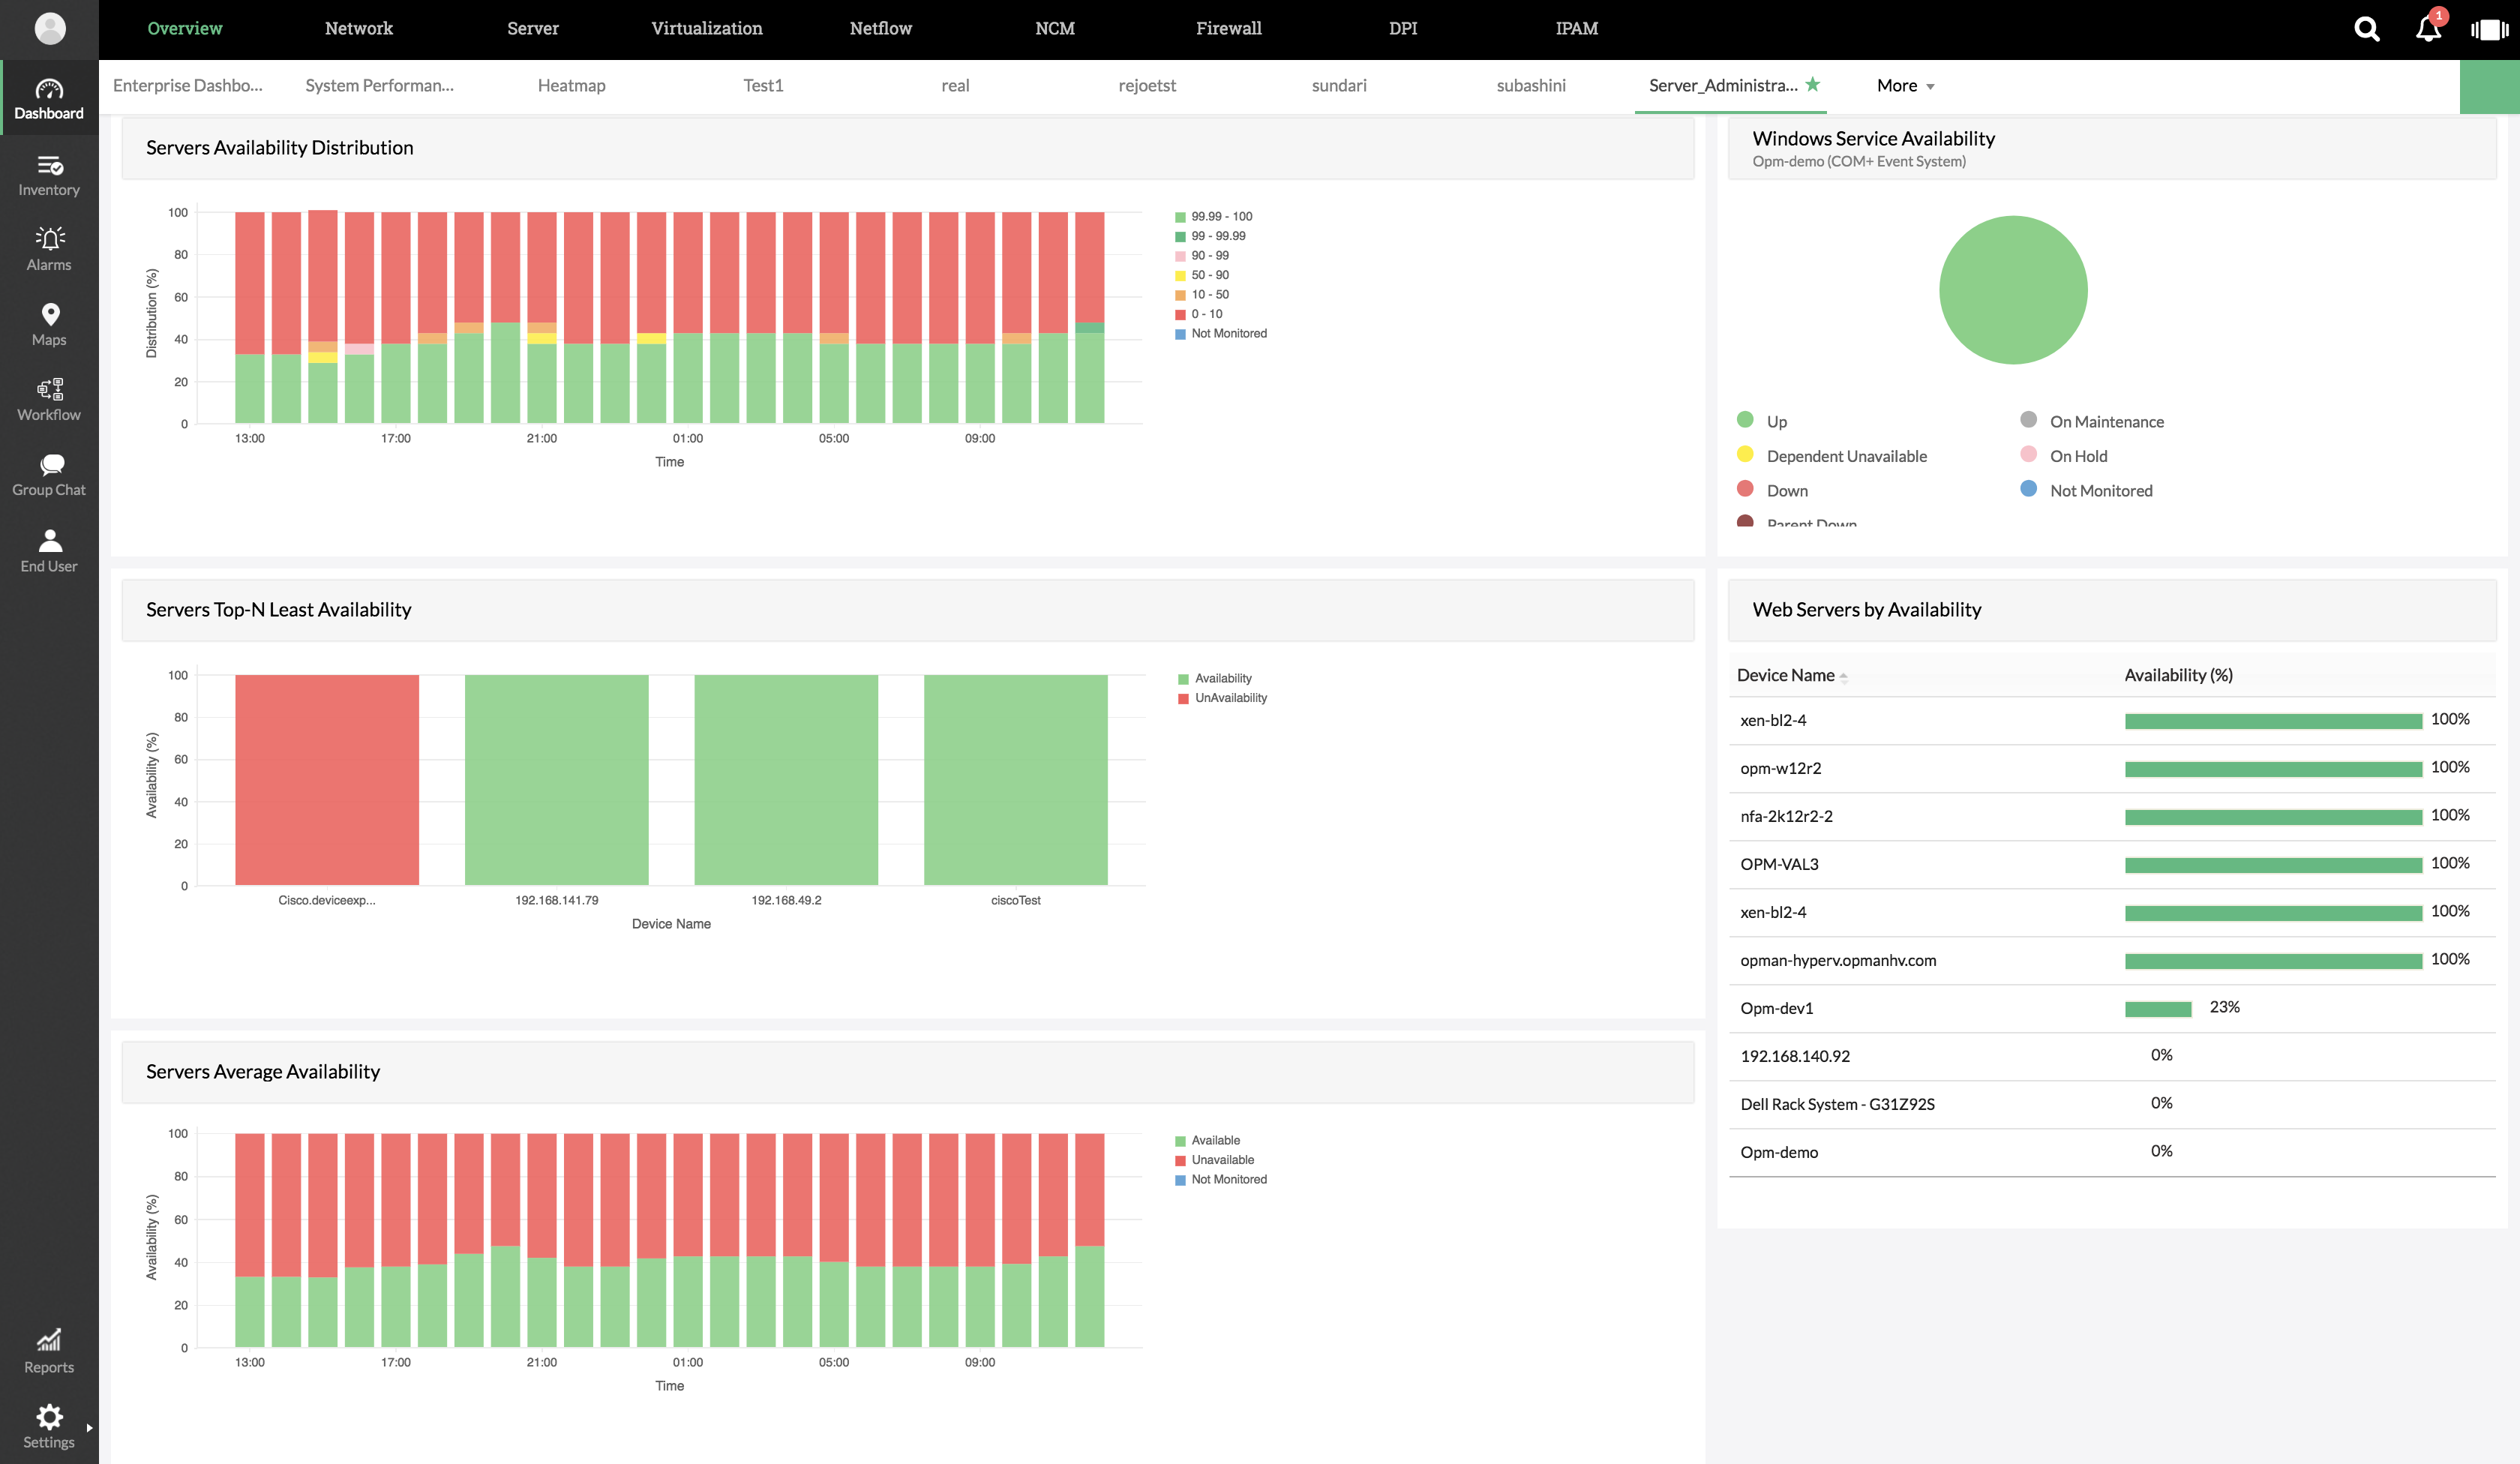Toggle the Unavailable legend in Average Availability

click(1222, 1160)
